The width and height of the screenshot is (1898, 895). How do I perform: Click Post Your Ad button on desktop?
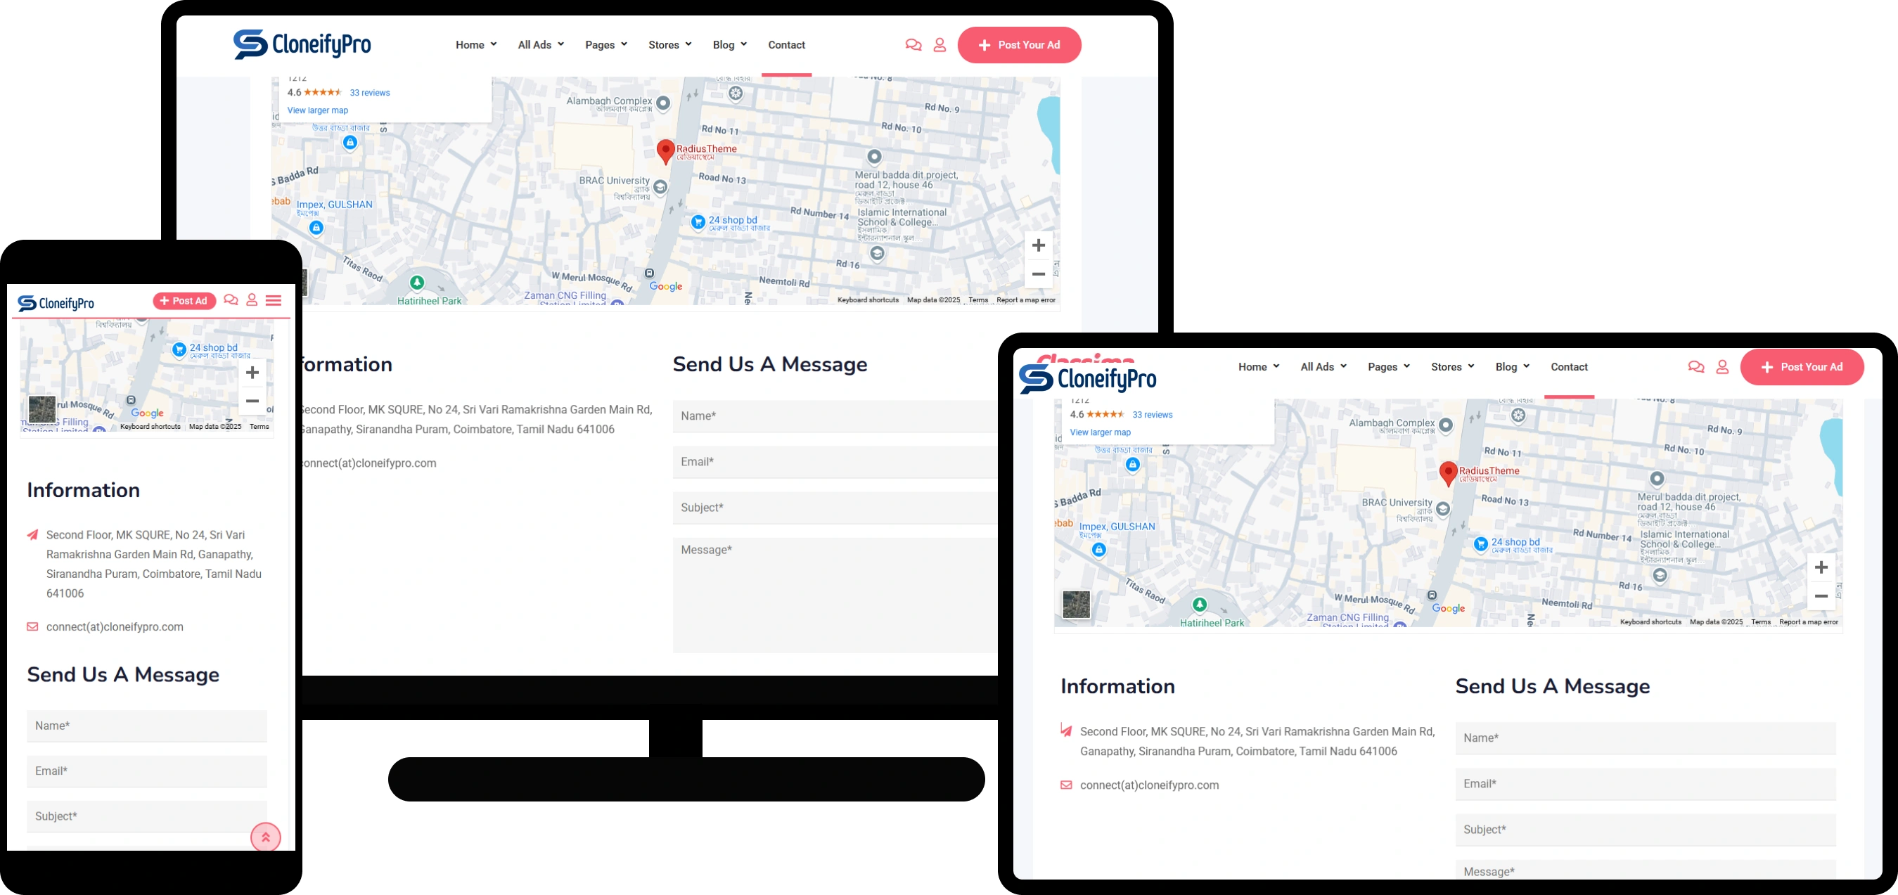1019,45
